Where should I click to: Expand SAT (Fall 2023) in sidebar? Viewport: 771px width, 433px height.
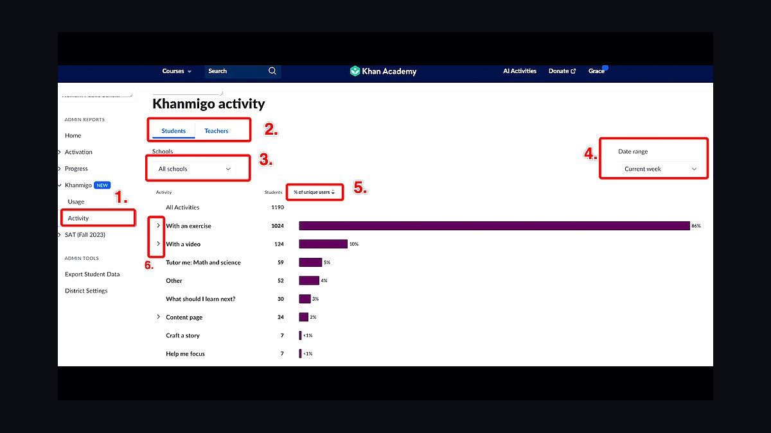coord(59,235)
